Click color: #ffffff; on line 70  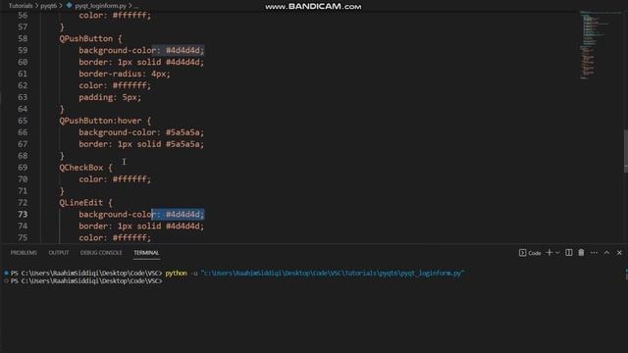115,178
